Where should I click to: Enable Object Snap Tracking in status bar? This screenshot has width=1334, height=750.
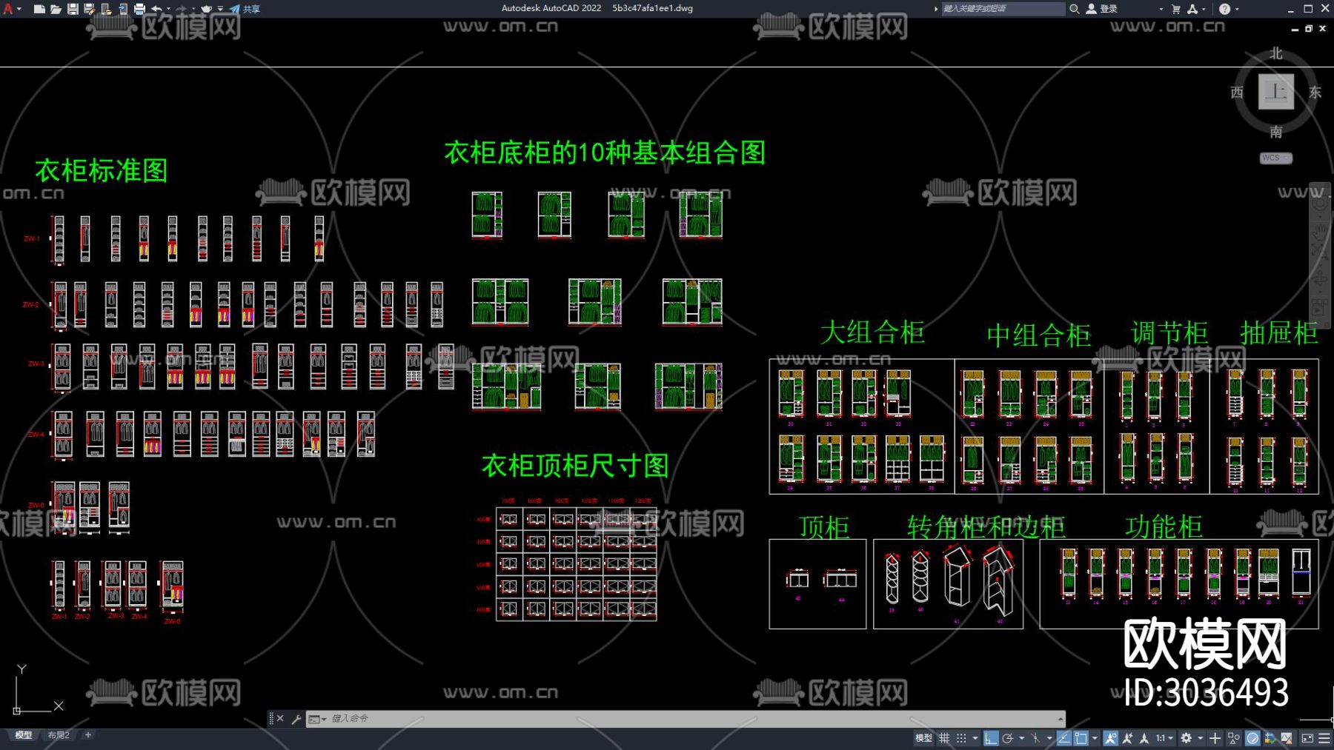click(1063, 738)
